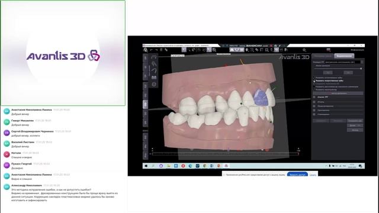
Task: Click Наталия avatar in chat
Action: (7, 154)
